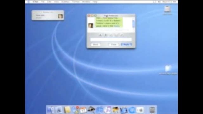Click the buddy picture in the incoming message notification

(x=60, y=16)
